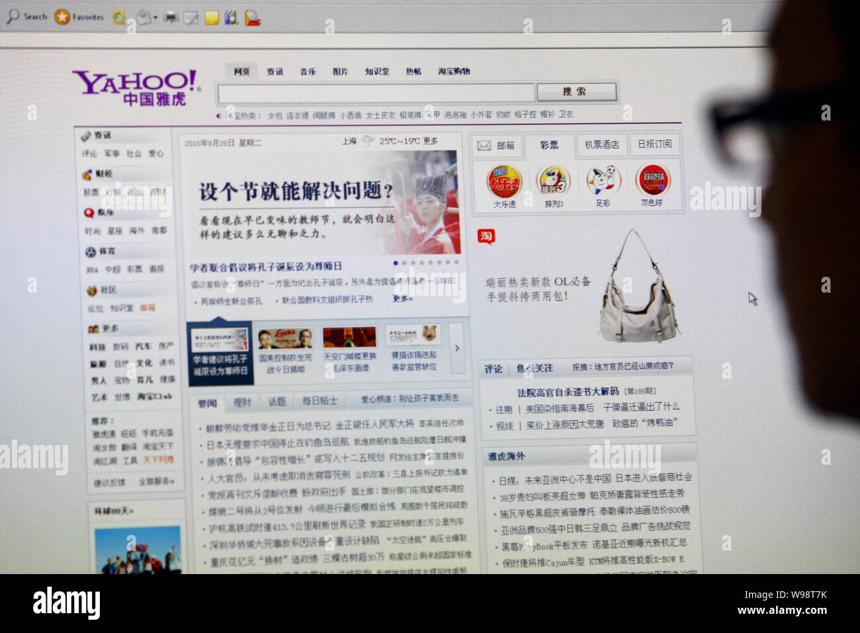Click the yellow note icon in toolbar
The image size is (860, 633).
point(211,18)
